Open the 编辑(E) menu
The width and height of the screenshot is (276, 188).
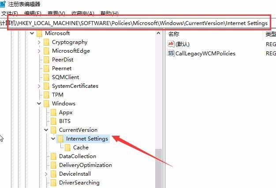point(33,13)
